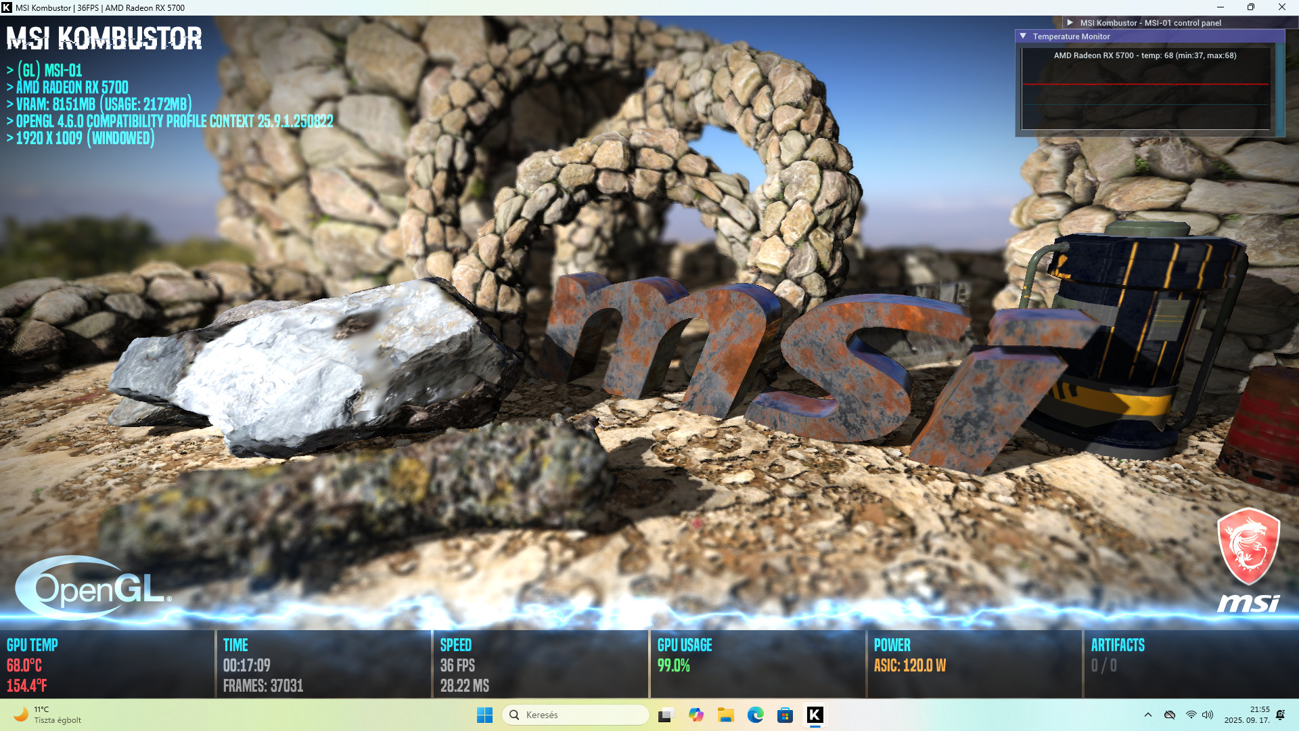Screen dimensions: 1299x731
Task: Expand the MSI-01 control panel
Action: [1070, 22]
